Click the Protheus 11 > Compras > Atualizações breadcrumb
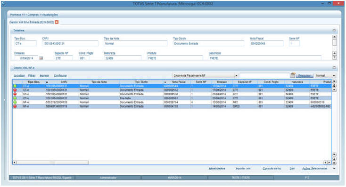346x187 pixels. tap(34, 15)
